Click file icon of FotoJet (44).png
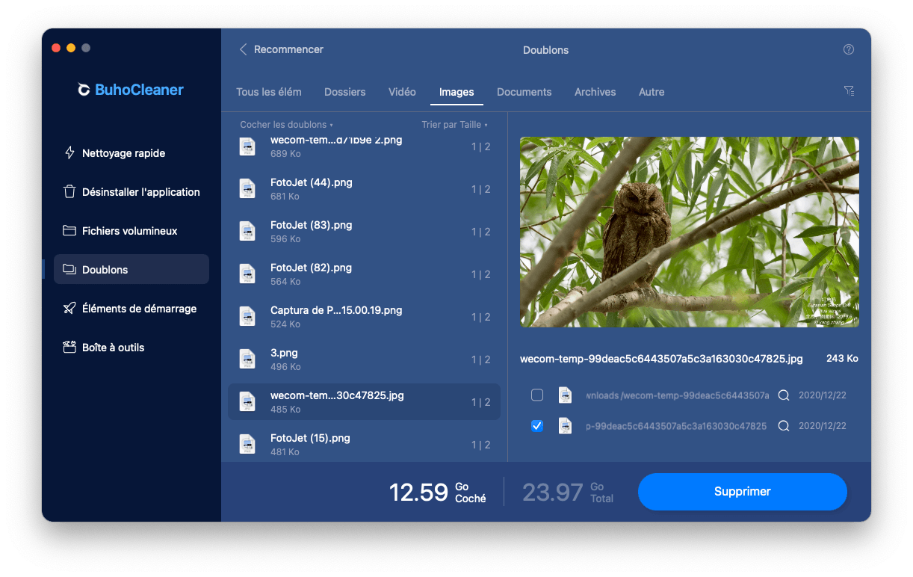 click(247, 189)
